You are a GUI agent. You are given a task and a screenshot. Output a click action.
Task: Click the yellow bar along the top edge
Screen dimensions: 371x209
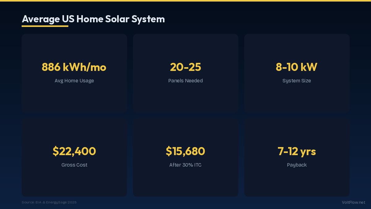(x=185, y=1)
